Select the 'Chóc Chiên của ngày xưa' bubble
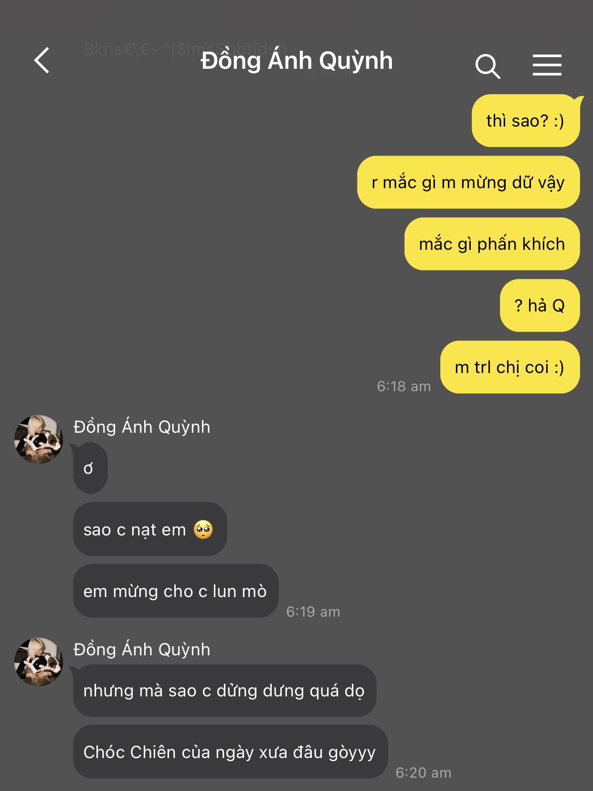This screenshot has height=791, width=593. point(230,751)
